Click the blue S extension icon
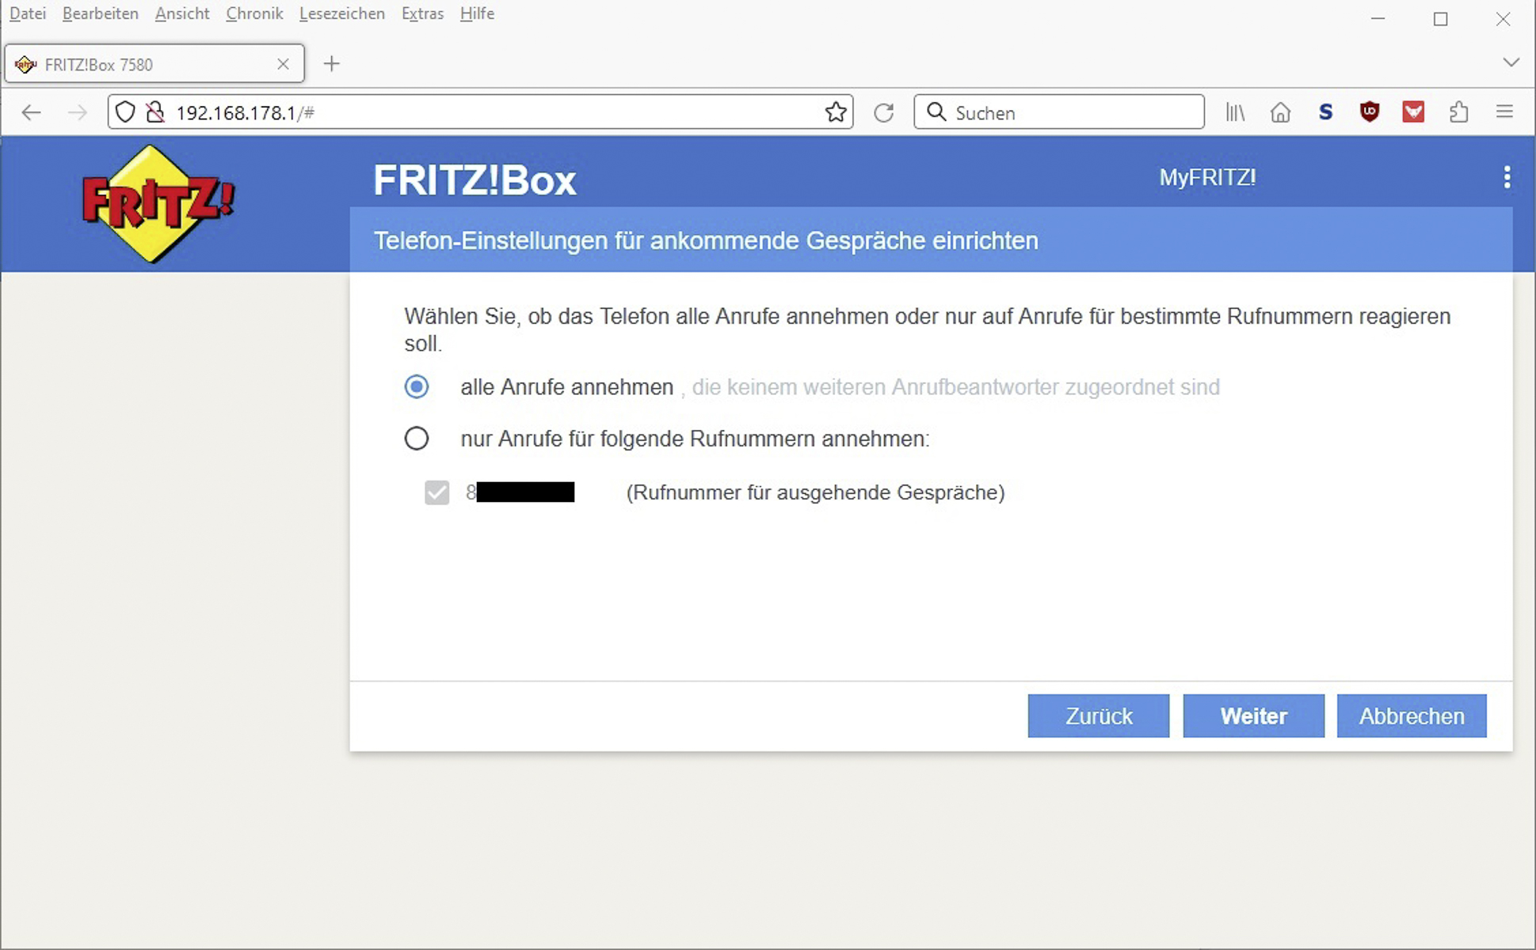 [1325, 112]
